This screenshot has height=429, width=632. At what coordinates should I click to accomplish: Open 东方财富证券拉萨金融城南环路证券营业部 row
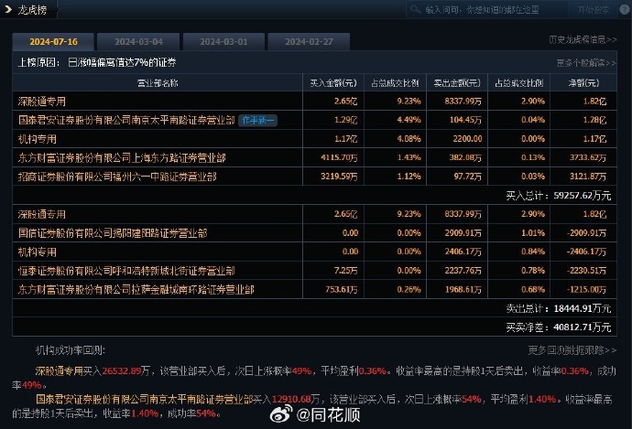click(x=314, y=289)
